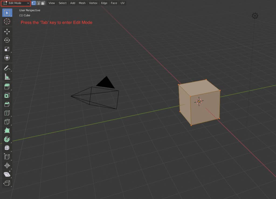
Task: Select the Move tool
Action: pyautogui.click(x=7, y=31)
